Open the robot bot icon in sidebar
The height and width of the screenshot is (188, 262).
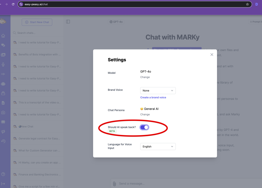[3, 84]
